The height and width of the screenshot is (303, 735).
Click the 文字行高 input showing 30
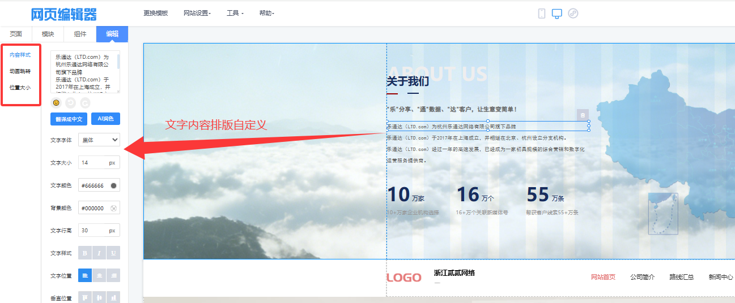click(99, 231)
